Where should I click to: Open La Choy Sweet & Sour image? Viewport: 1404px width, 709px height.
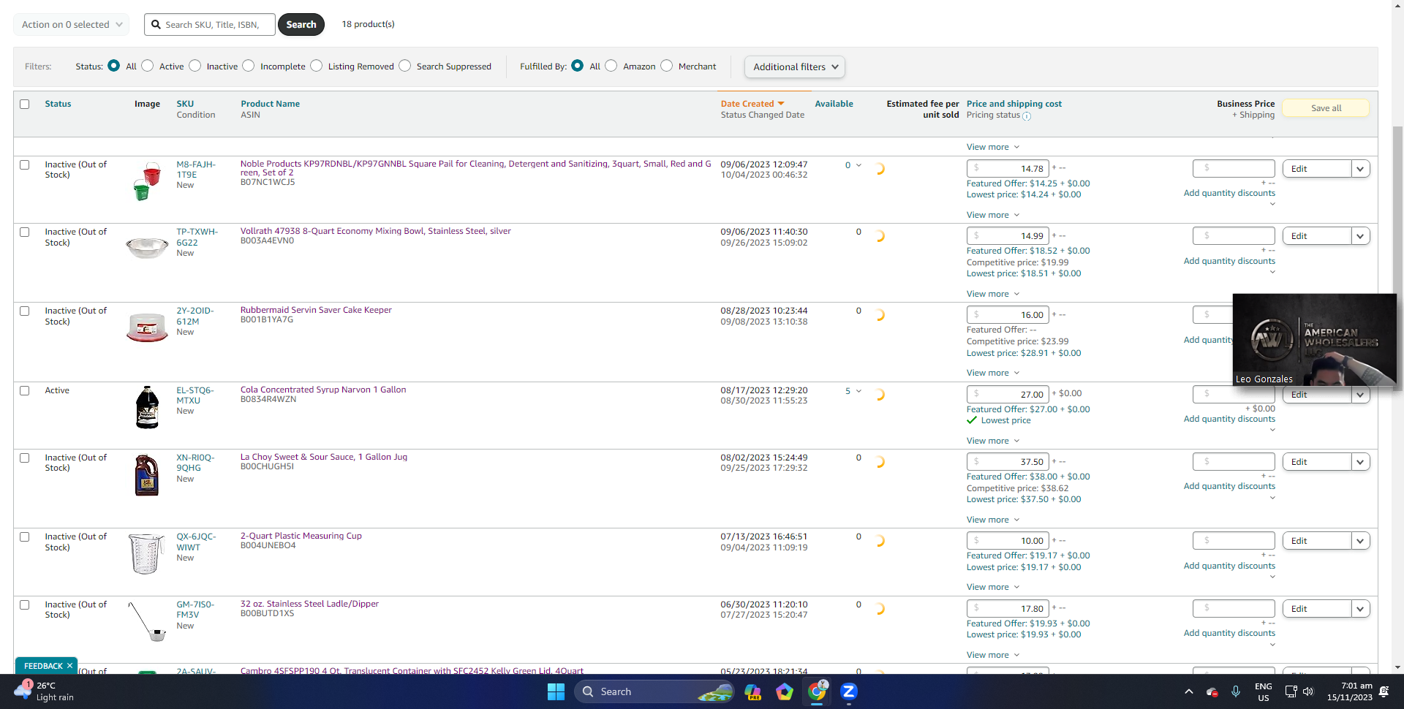tap(147, 475)
